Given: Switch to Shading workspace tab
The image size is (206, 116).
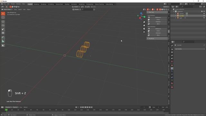Looking at the screenshot, I should pyautogui.click(x=67, y=4).
